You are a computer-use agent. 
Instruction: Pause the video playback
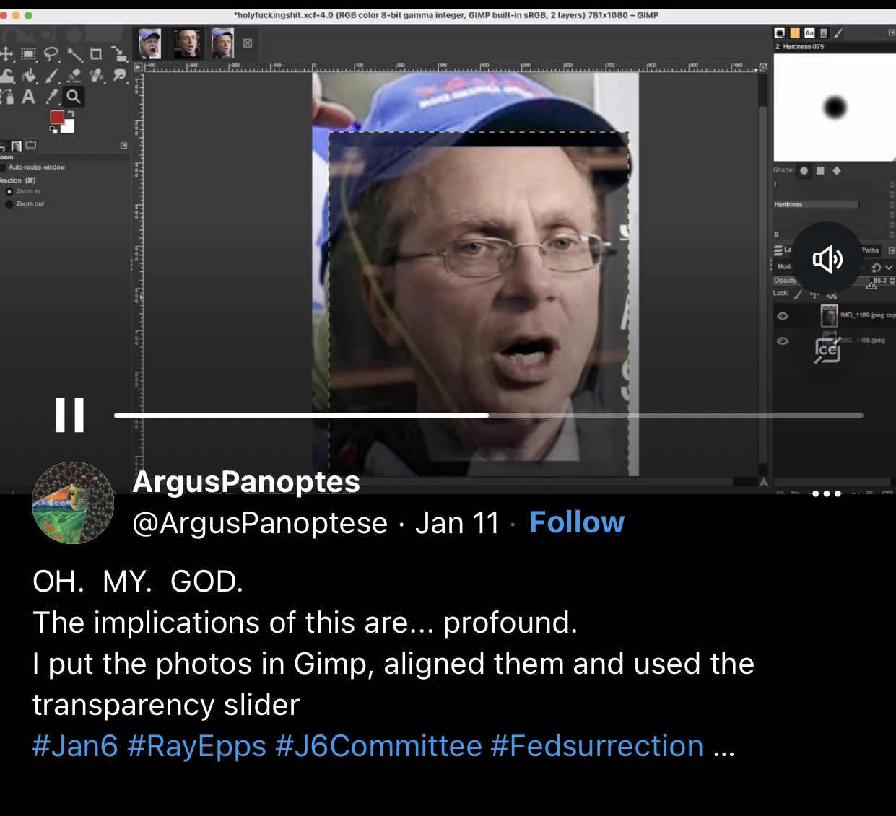(x=70, y=415)
